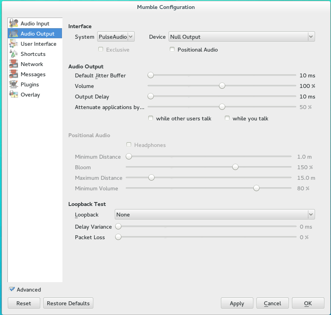This screenshot has height=315, width=331.
Task: Switch to the Network settings page label
Action: [x=32, y=64]
